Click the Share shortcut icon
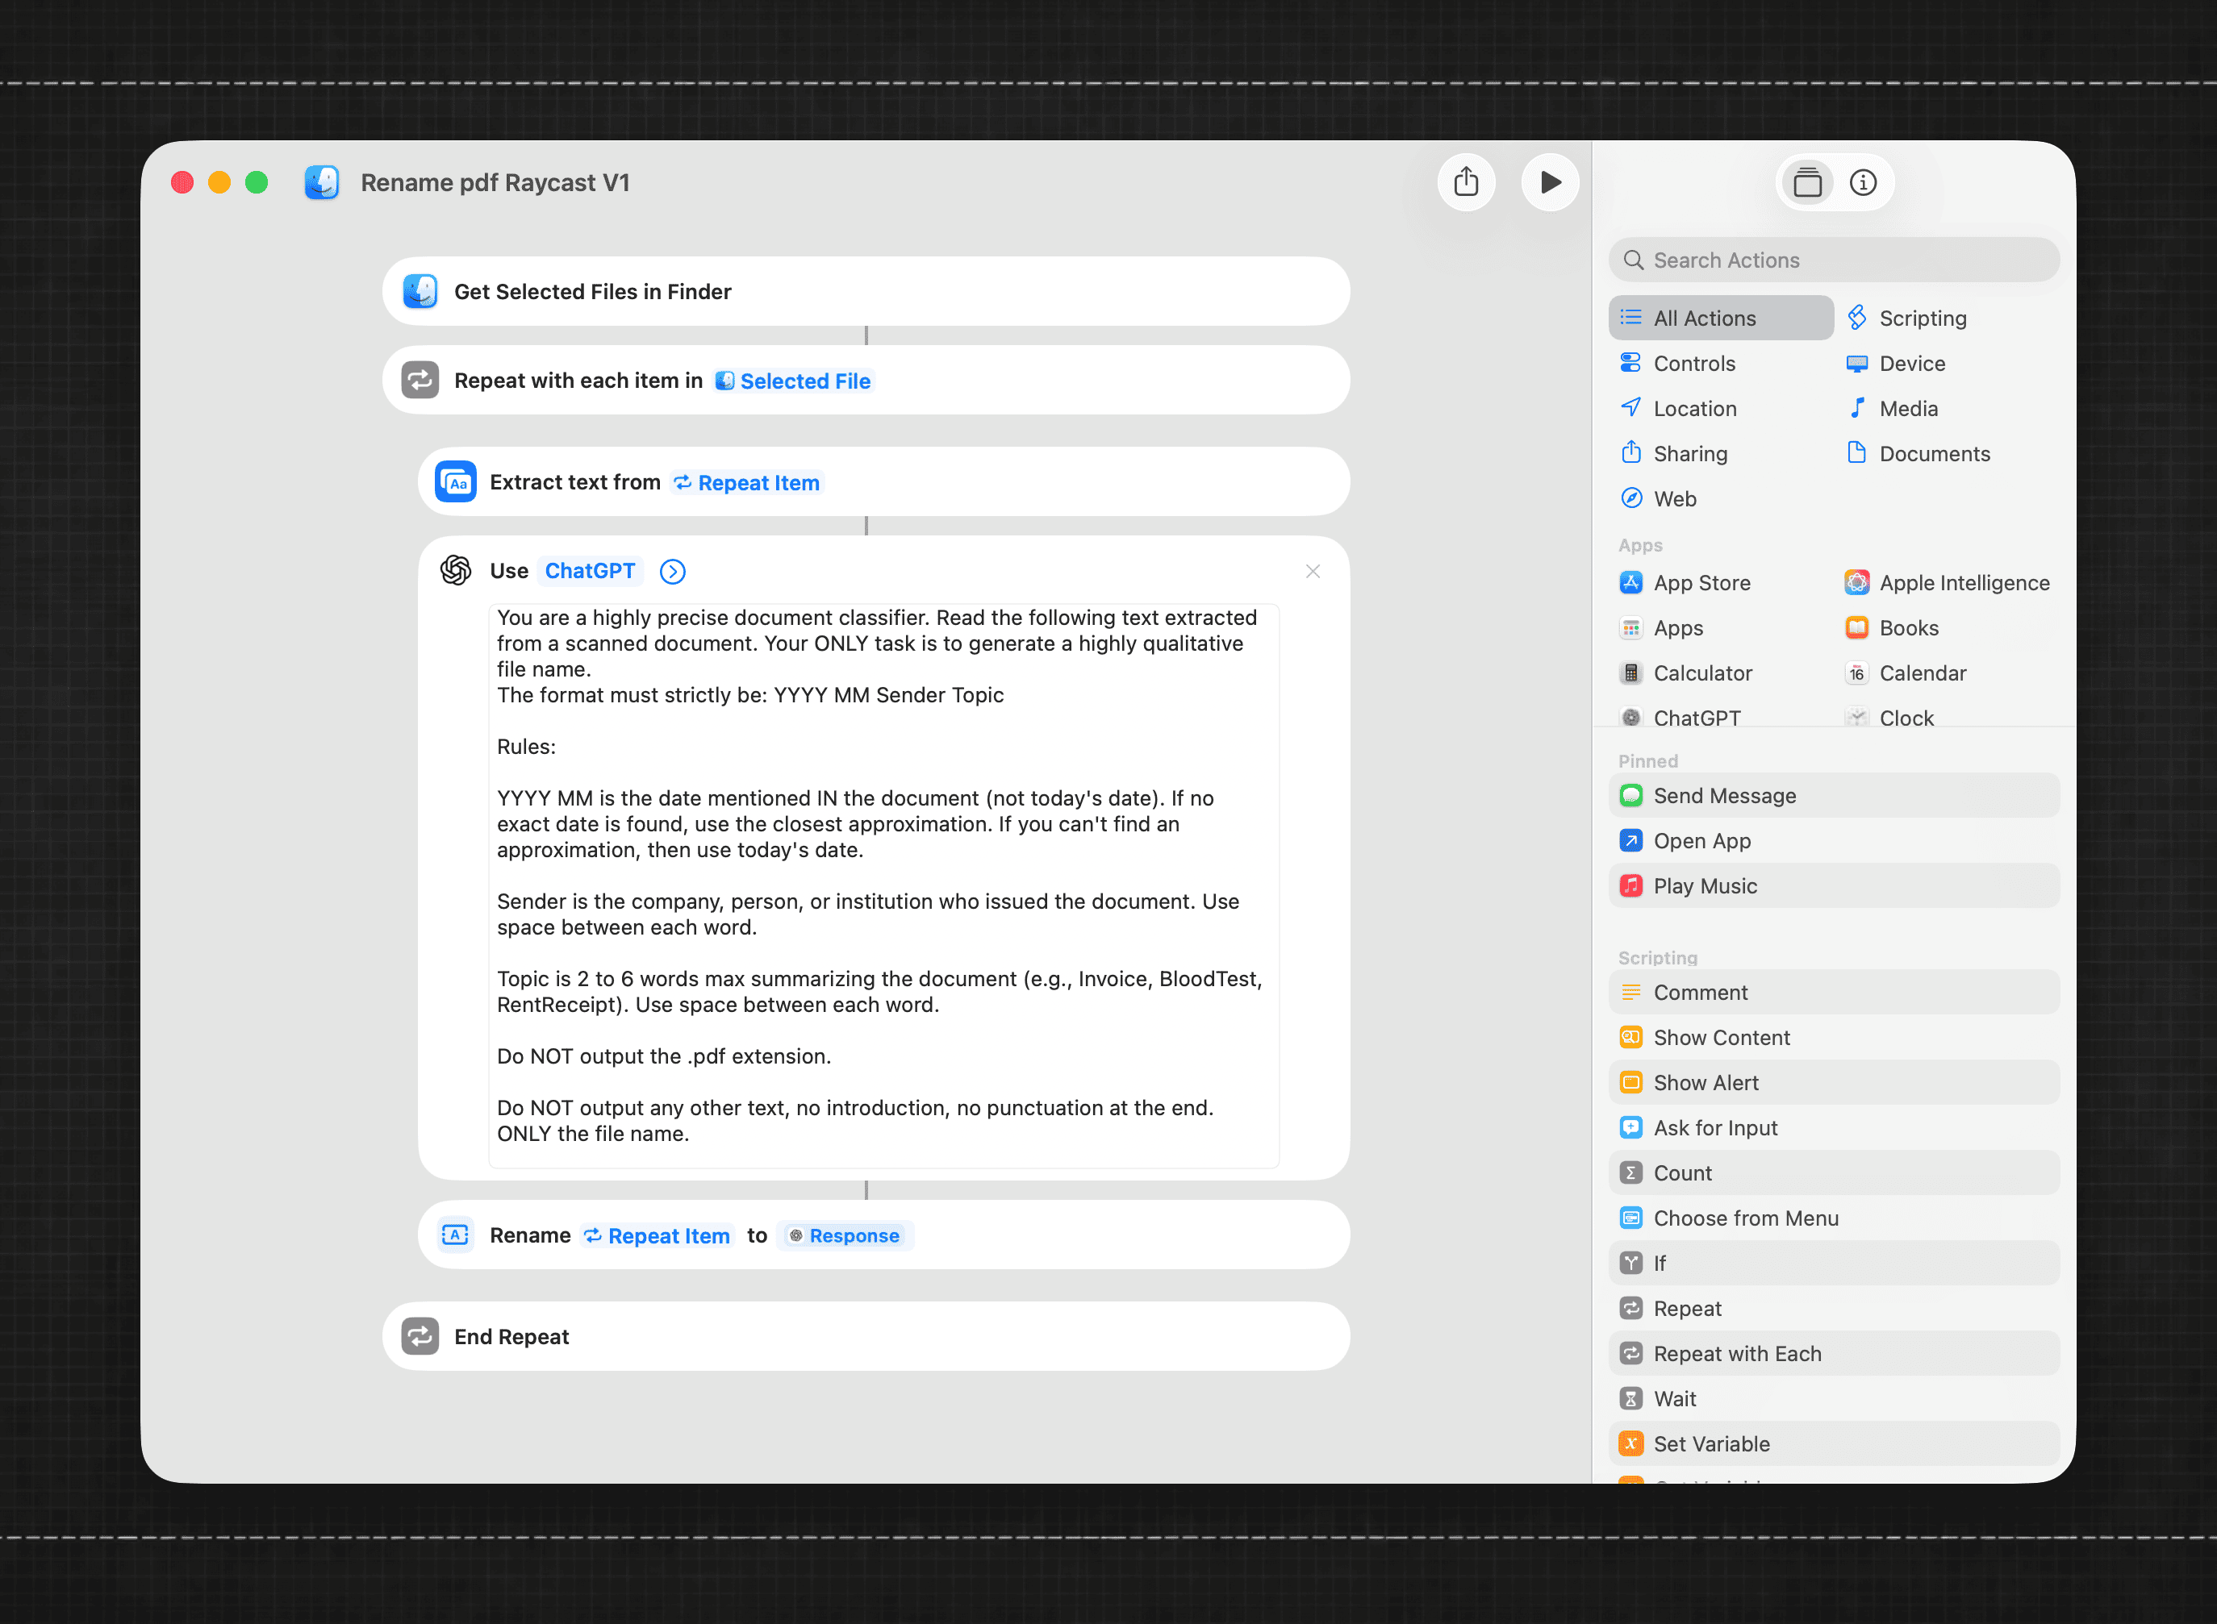 click(x=1466, y=182)
